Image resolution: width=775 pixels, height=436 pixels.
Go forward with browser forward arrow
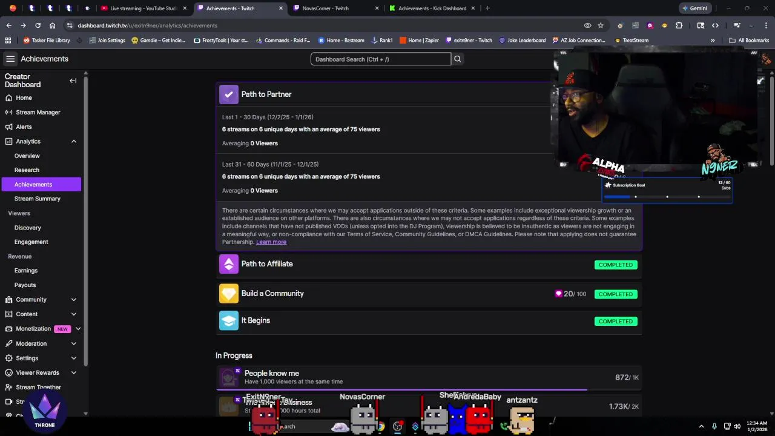(23, 25)
